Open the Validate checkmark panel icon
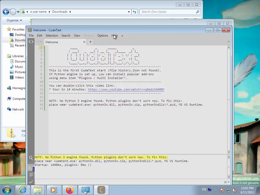 coord(31,182)
